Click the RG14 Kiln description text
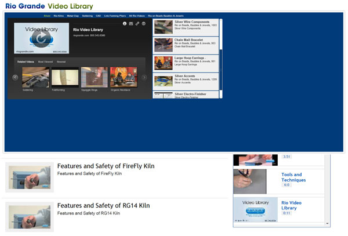Image resolution: width=348 pixels, height=236 pixels. click(89, 213)
